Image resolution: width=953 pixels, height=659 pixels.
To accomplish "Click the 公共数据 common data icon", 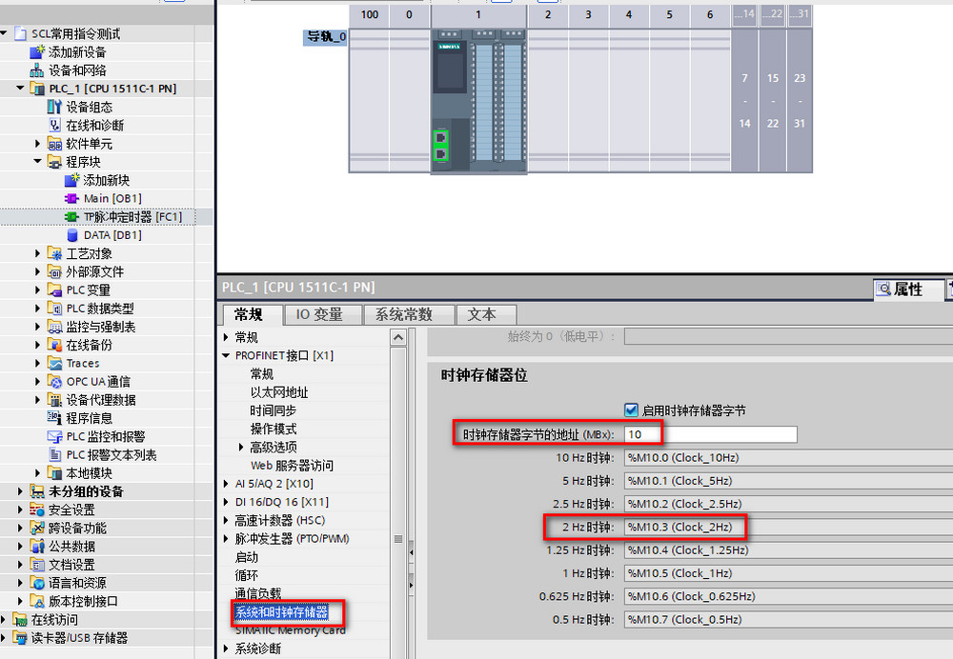I will [37, 546].
